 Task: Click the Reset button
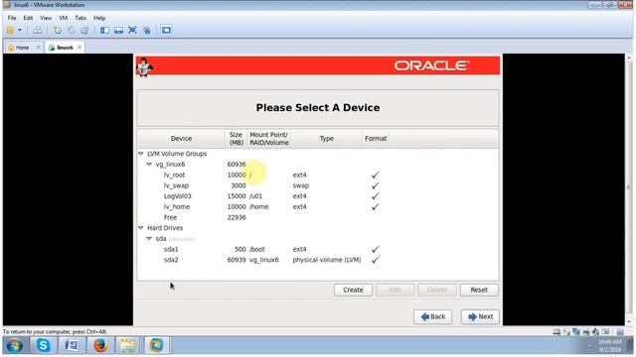(479, 290)
